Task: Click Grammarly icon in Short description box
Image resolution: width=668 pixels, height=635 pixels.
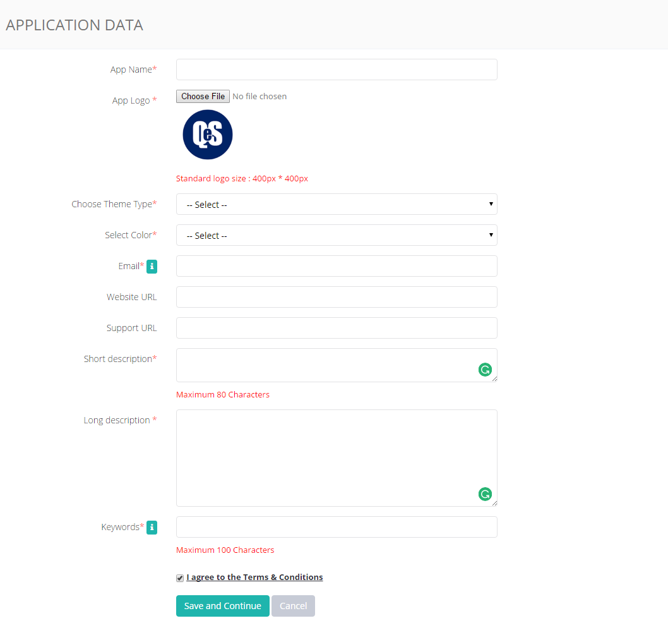Action: [485, 370]
